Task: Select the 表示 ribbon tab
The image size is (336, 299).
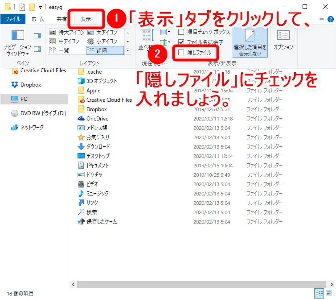Action: [86, 19]
